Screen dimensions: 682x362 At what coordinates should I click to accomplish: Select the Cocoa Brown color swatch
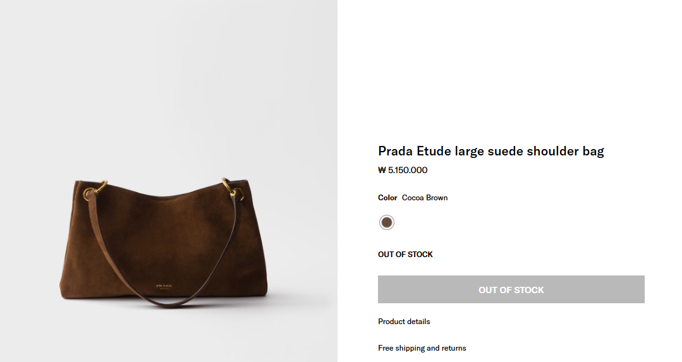click(386, 222)
